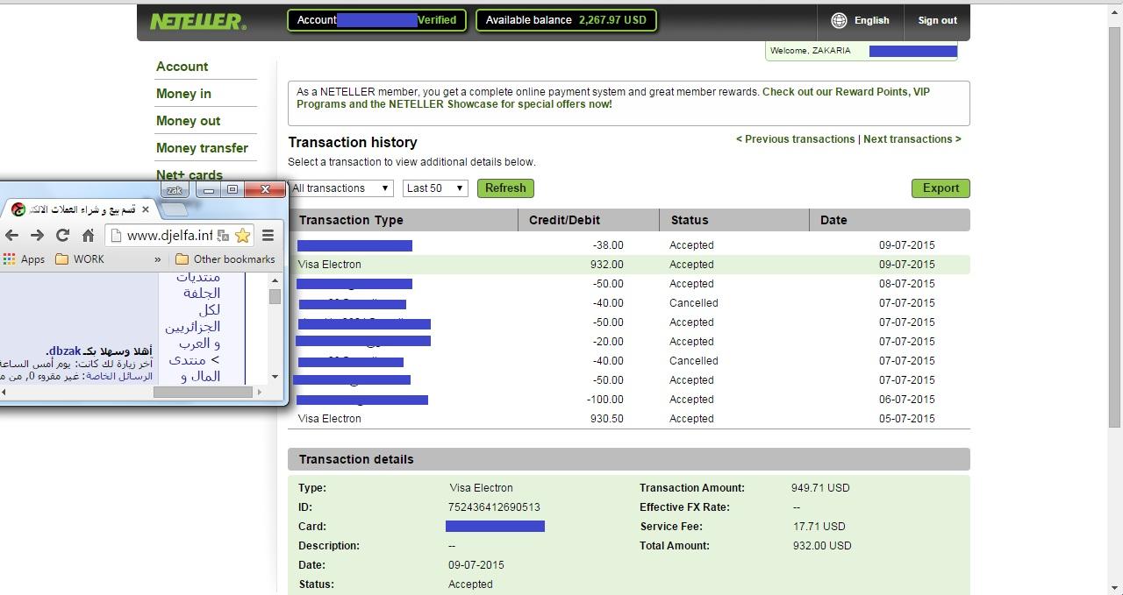Open Apps shortcut in the bookmarks bar
Image resolution: width=1123 pixels, height=595 pixels.
coord(24,259)
